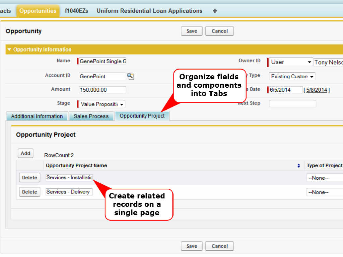Click the Account ID lookup magnifier icon
The height and width of the screenshot is (257, 343).
click(x=130, y=76)
